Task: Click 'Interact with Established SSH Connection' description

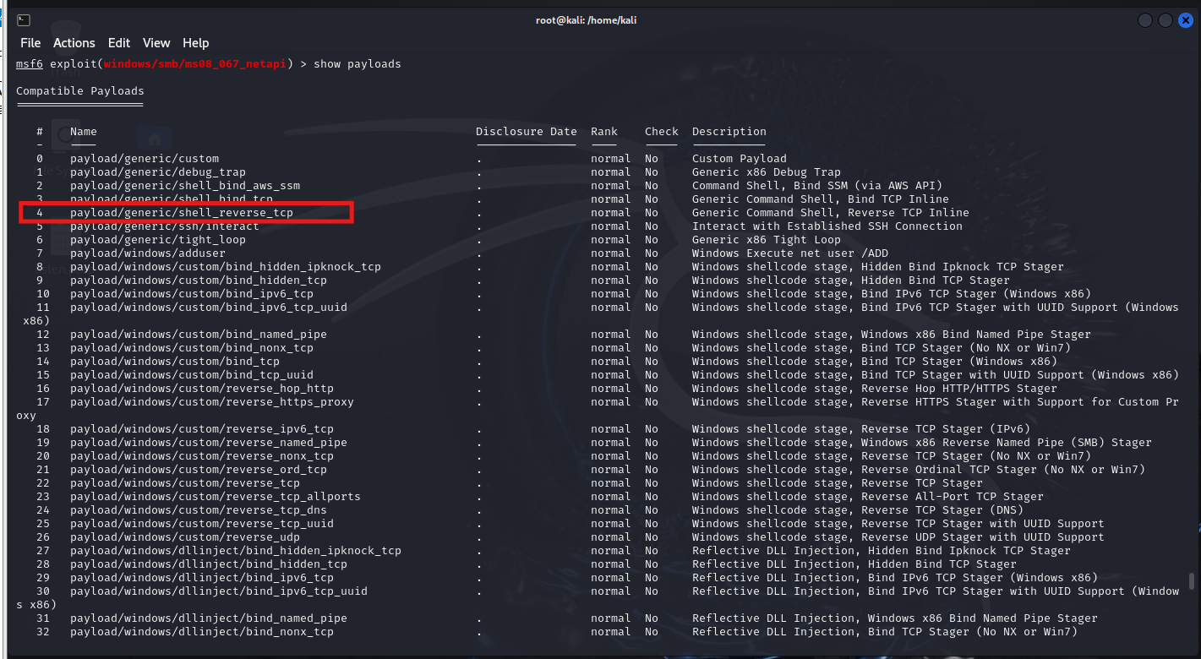Action: click(x=827, y=226)
